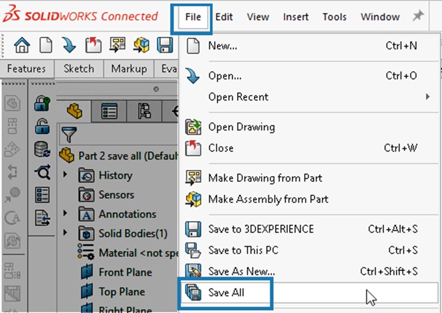442x313 pixels.
Task: Switch to the Markup tab
Action: coord(129,69)
